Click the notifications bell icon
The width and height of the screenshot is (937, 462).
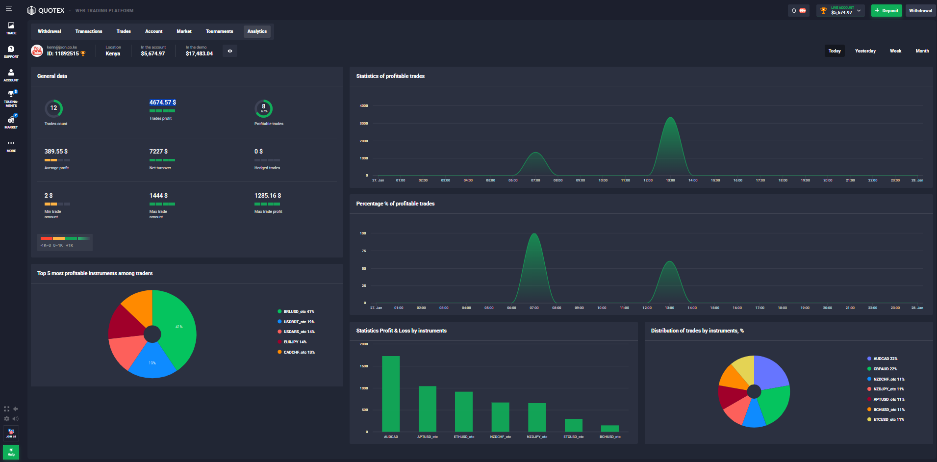(794, 10)
